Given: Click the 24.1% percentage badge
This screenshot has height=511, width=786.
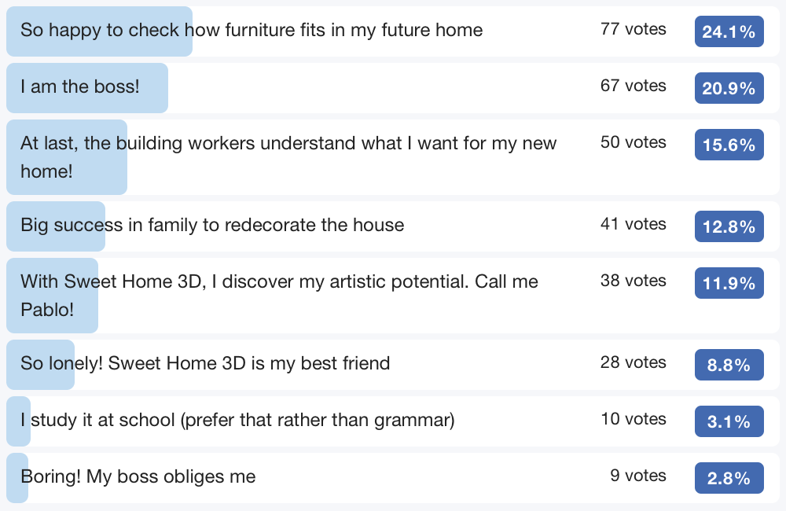Looking at the screenshot, I should click(729, 31).
